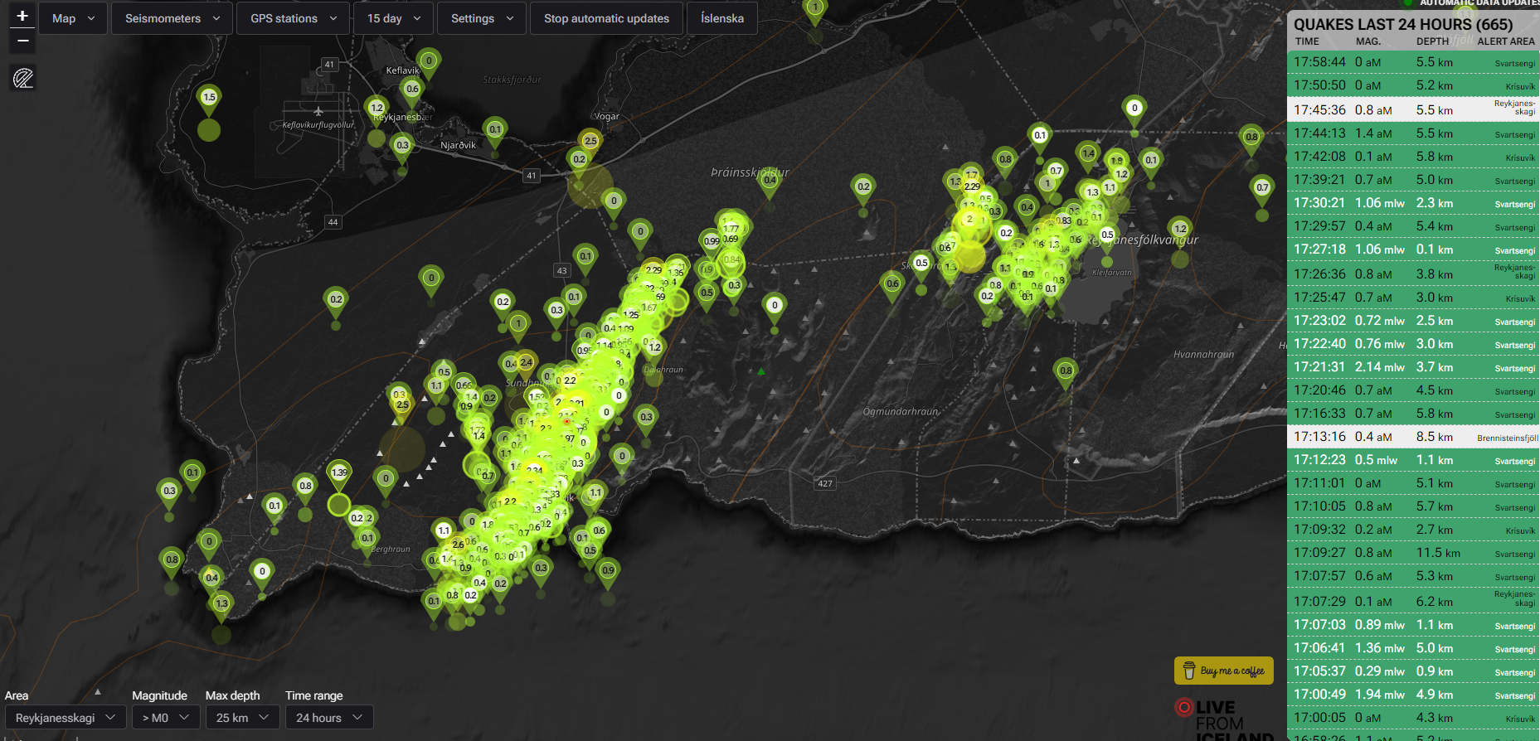
Task: Zoom out the map with minus button
Action: click(22, 41)
